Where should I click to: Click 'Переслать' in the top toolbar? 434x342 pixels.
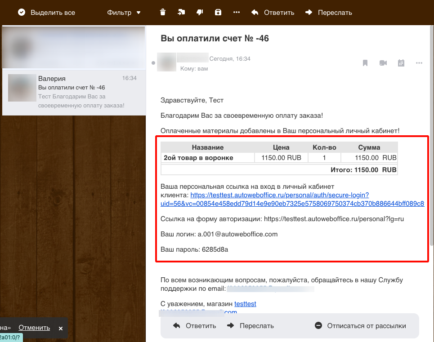(328, 13)
